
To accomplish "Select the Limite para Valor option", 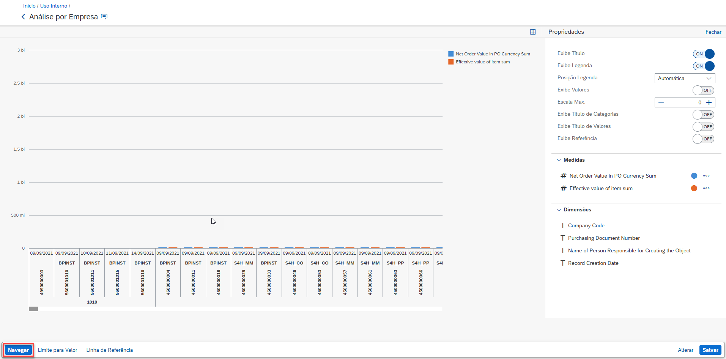I will click(x=58, y=350).
